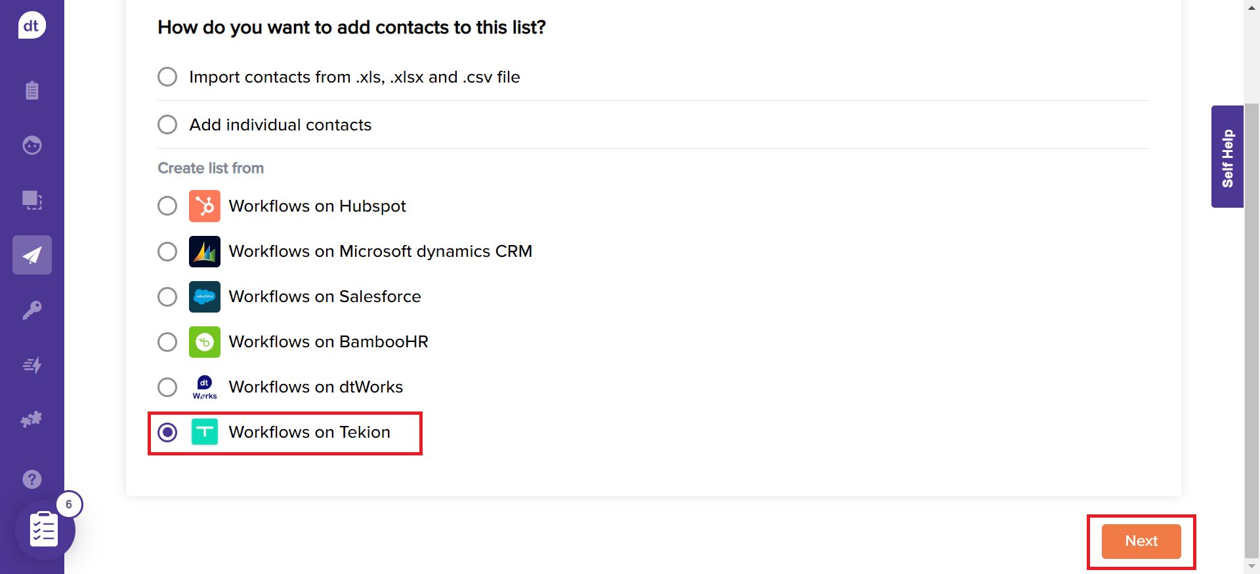
Task: Select Add individual contacts option
Action: (167, 124)
